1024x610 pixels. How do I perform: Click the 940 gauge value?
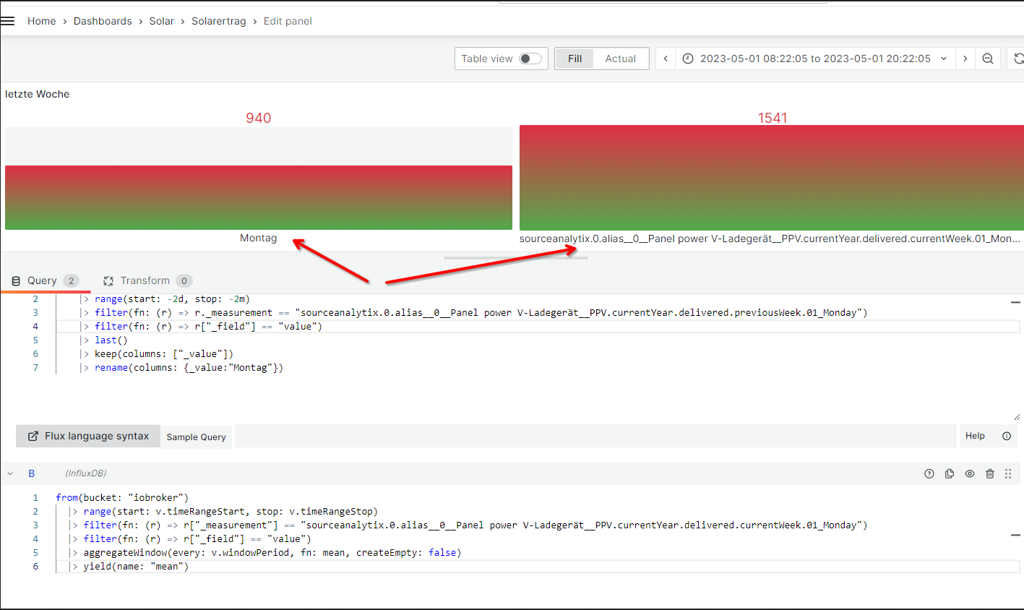tap(259, 118)
